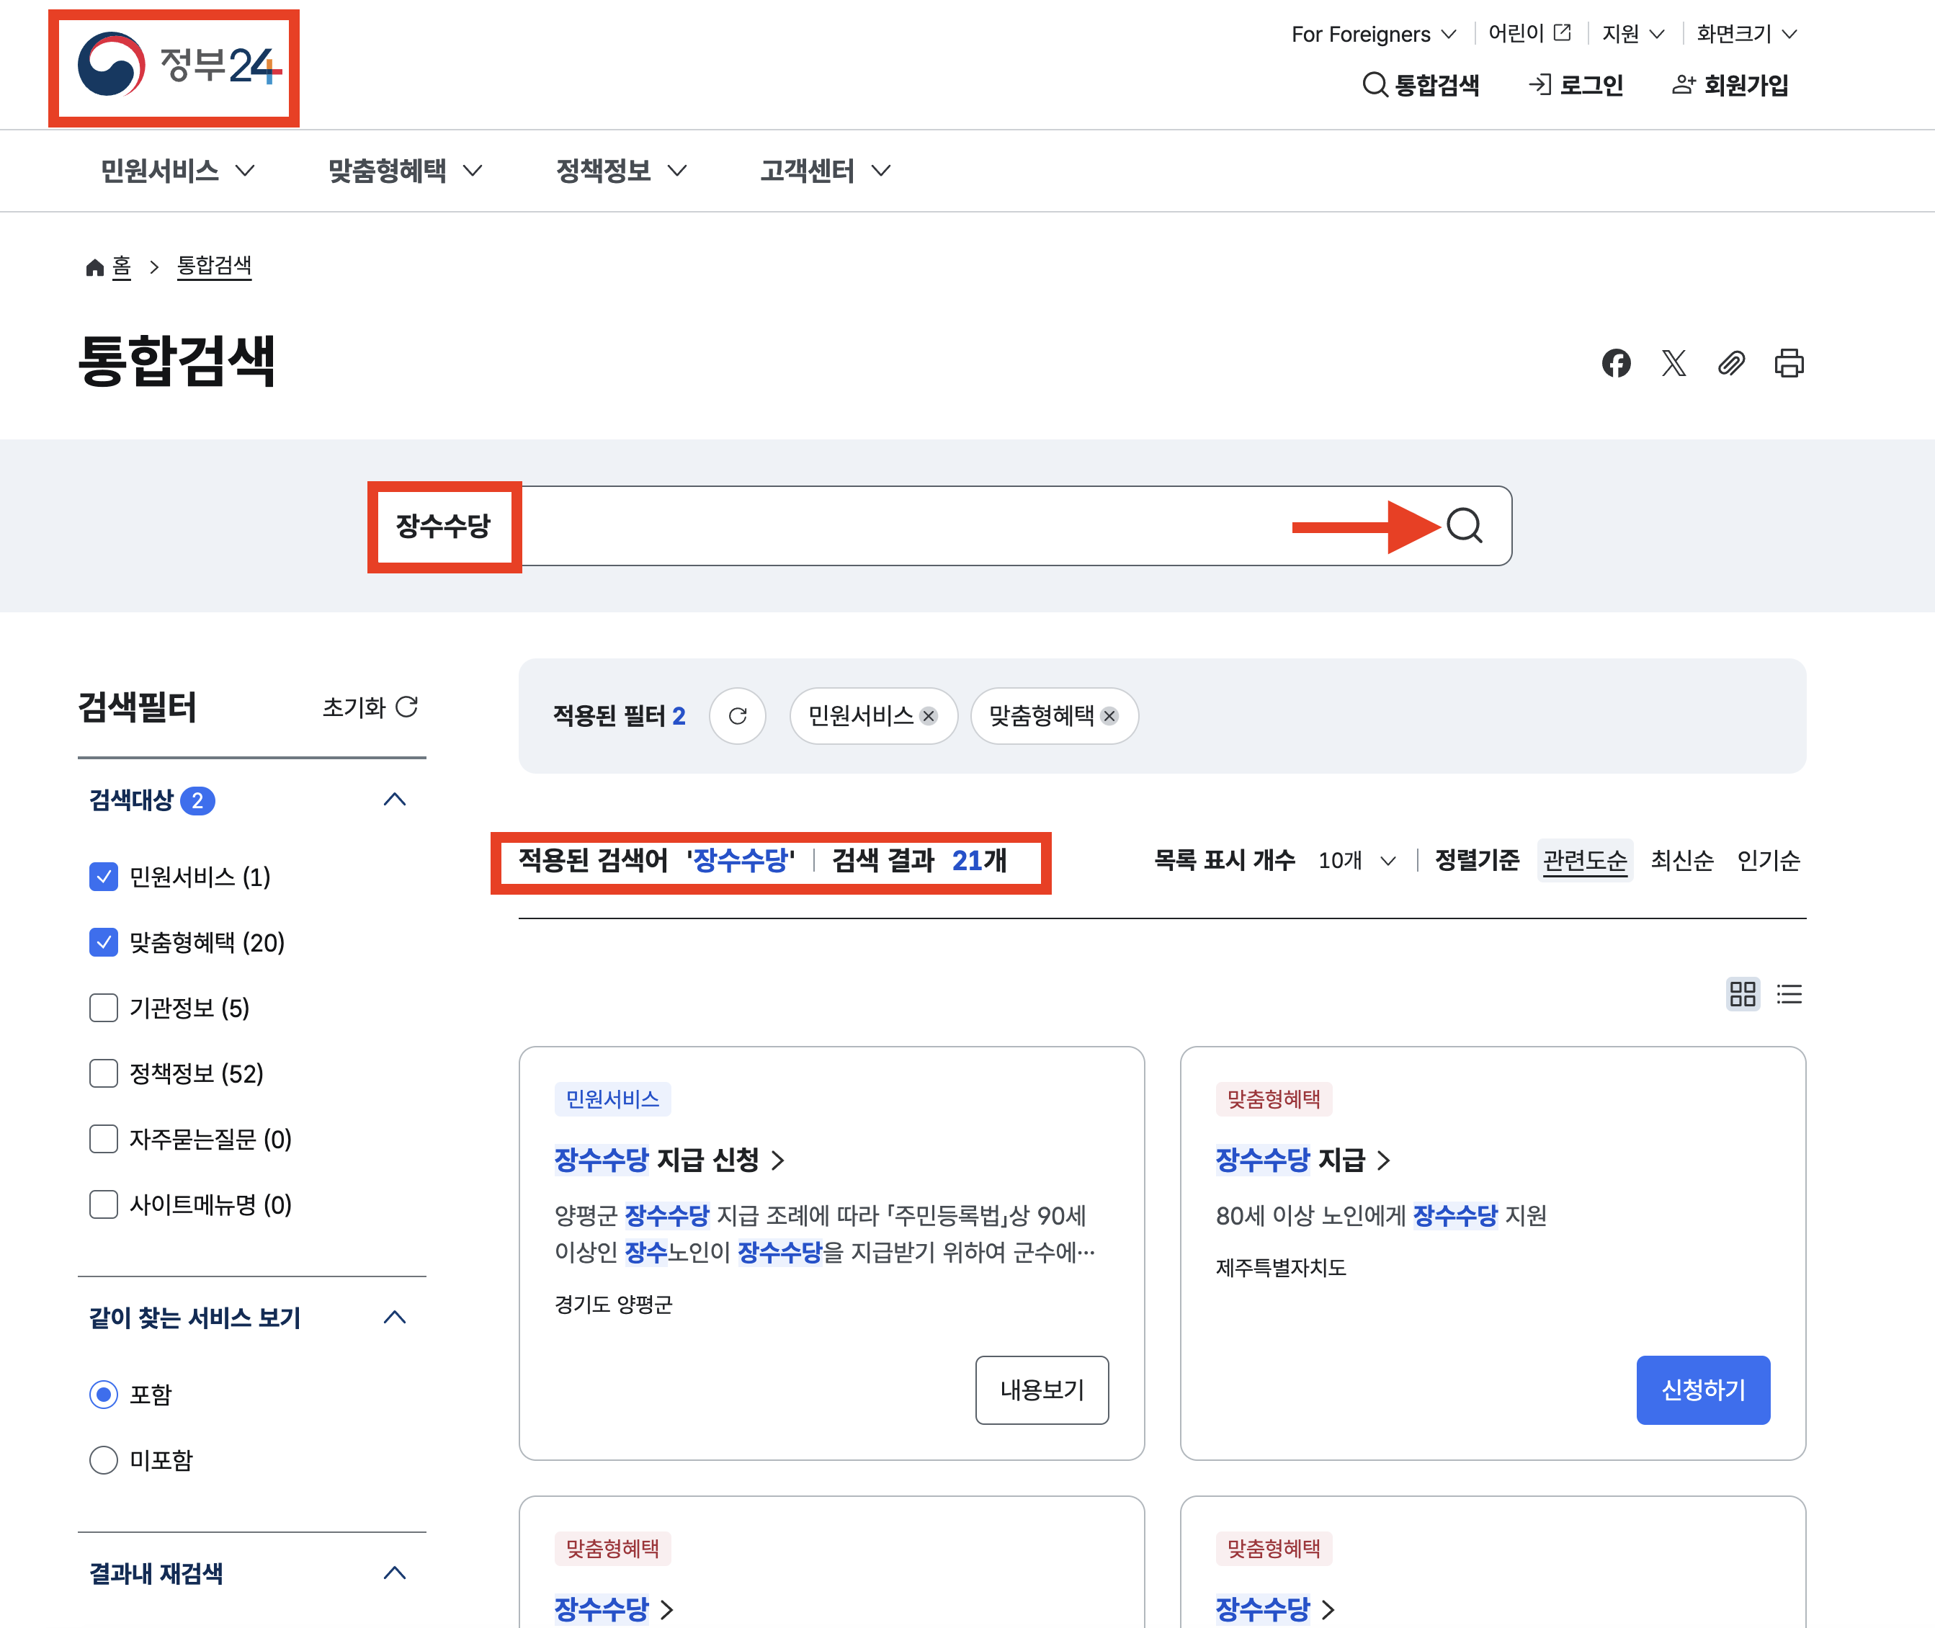Expand the For Foreigners dropdown
The image size is (1935, 1628).
point(1372,34)
